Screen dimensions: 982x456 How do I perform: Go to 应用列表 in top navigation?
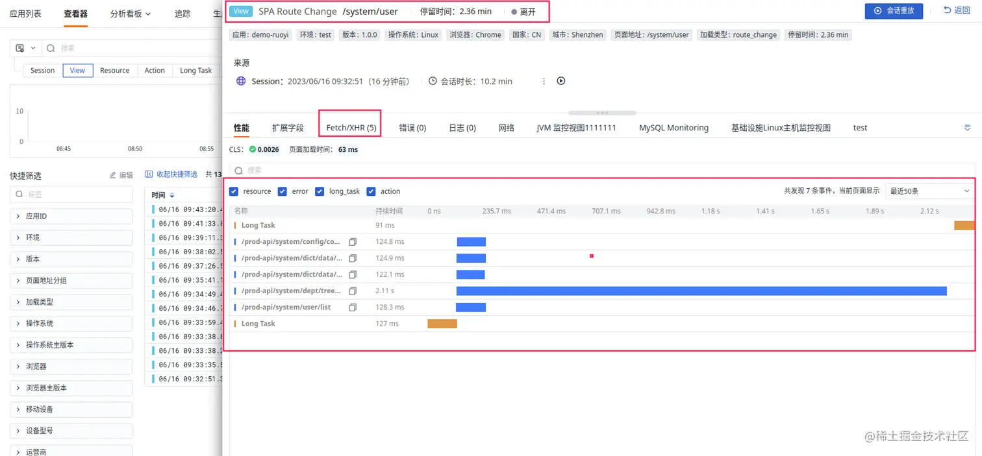click(x=25, y=14)
